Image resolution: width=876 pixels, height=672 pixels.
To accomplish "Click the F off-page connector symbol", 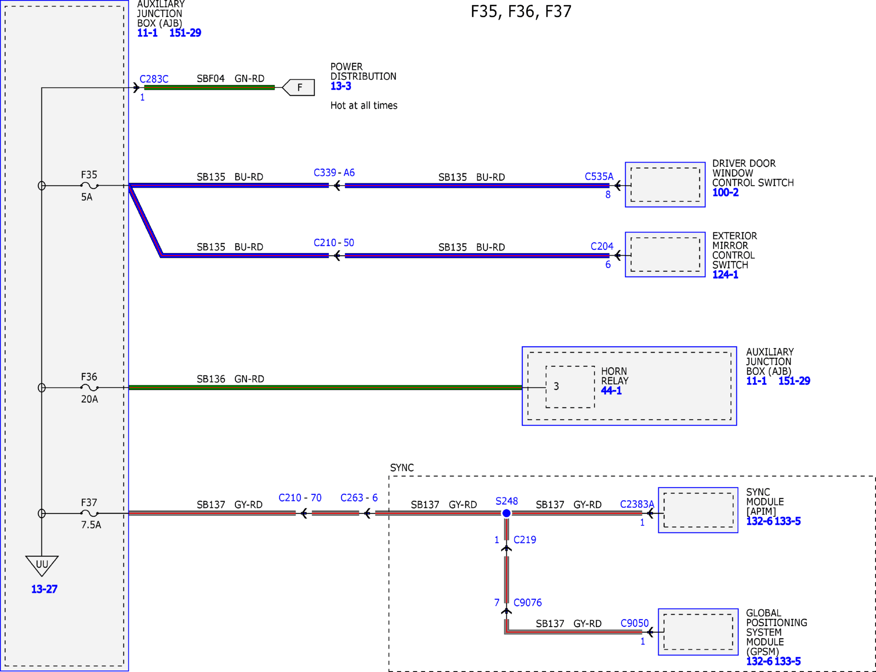I will tap(299, 87).
